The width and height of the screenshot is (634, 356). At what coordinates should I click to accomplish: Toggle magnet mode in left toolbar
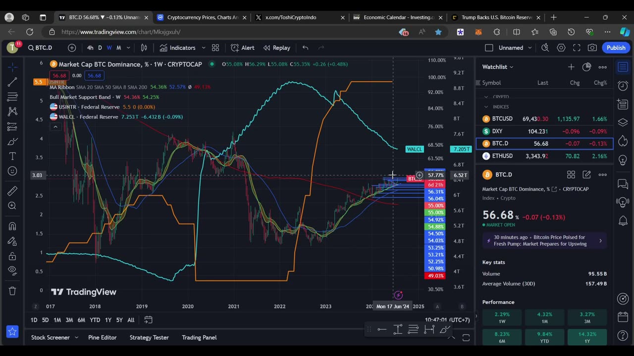tap(12, 226)
